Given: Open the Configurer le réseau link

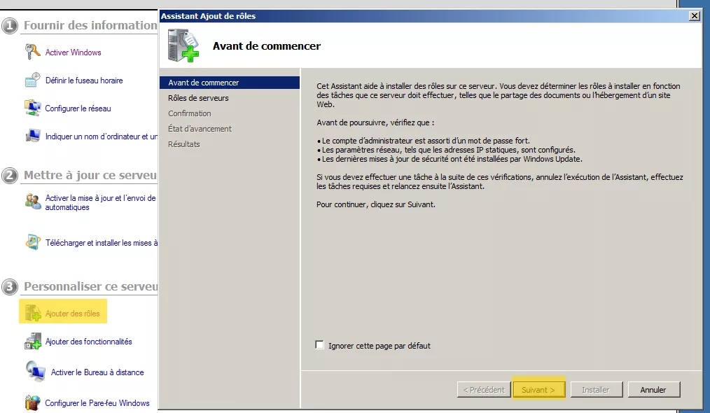Looking at the screenshot, I should click(x=78, y=108).
